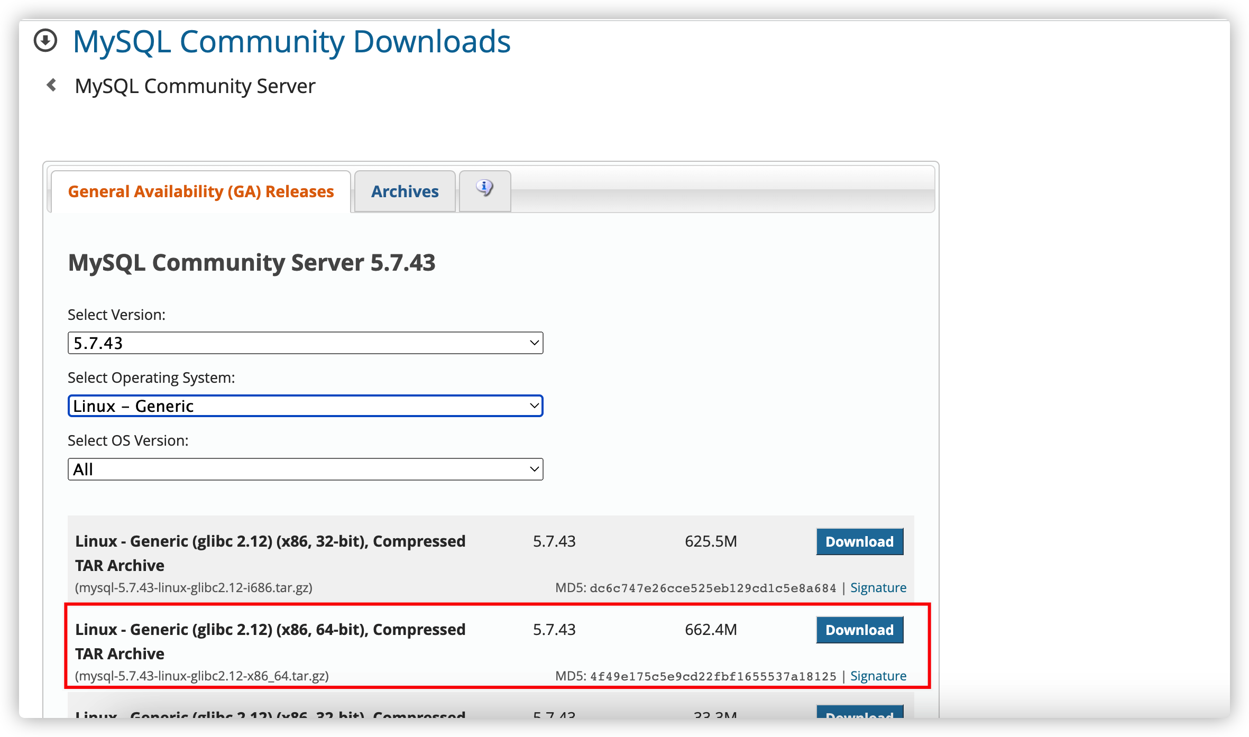Open the MySQL Community Downloads heading link
The height and width of the screenshot is (737, 1249).
[292, 42]
